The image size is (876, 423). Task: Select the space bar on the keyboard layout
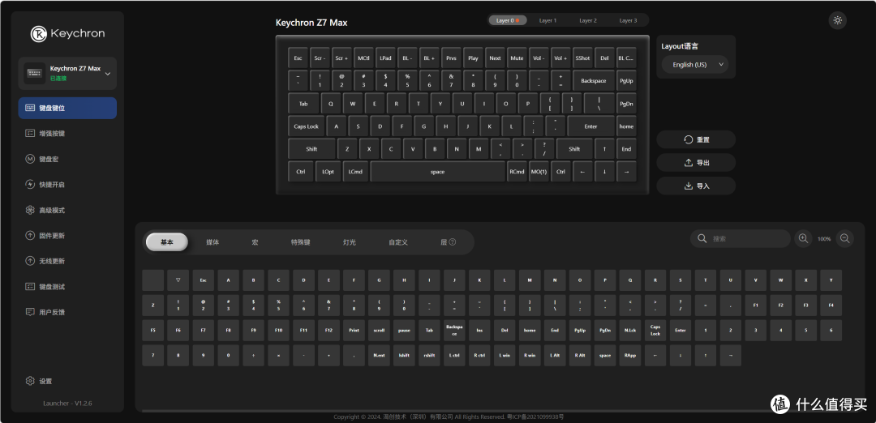pyautogui.click(x=437, y=171)
